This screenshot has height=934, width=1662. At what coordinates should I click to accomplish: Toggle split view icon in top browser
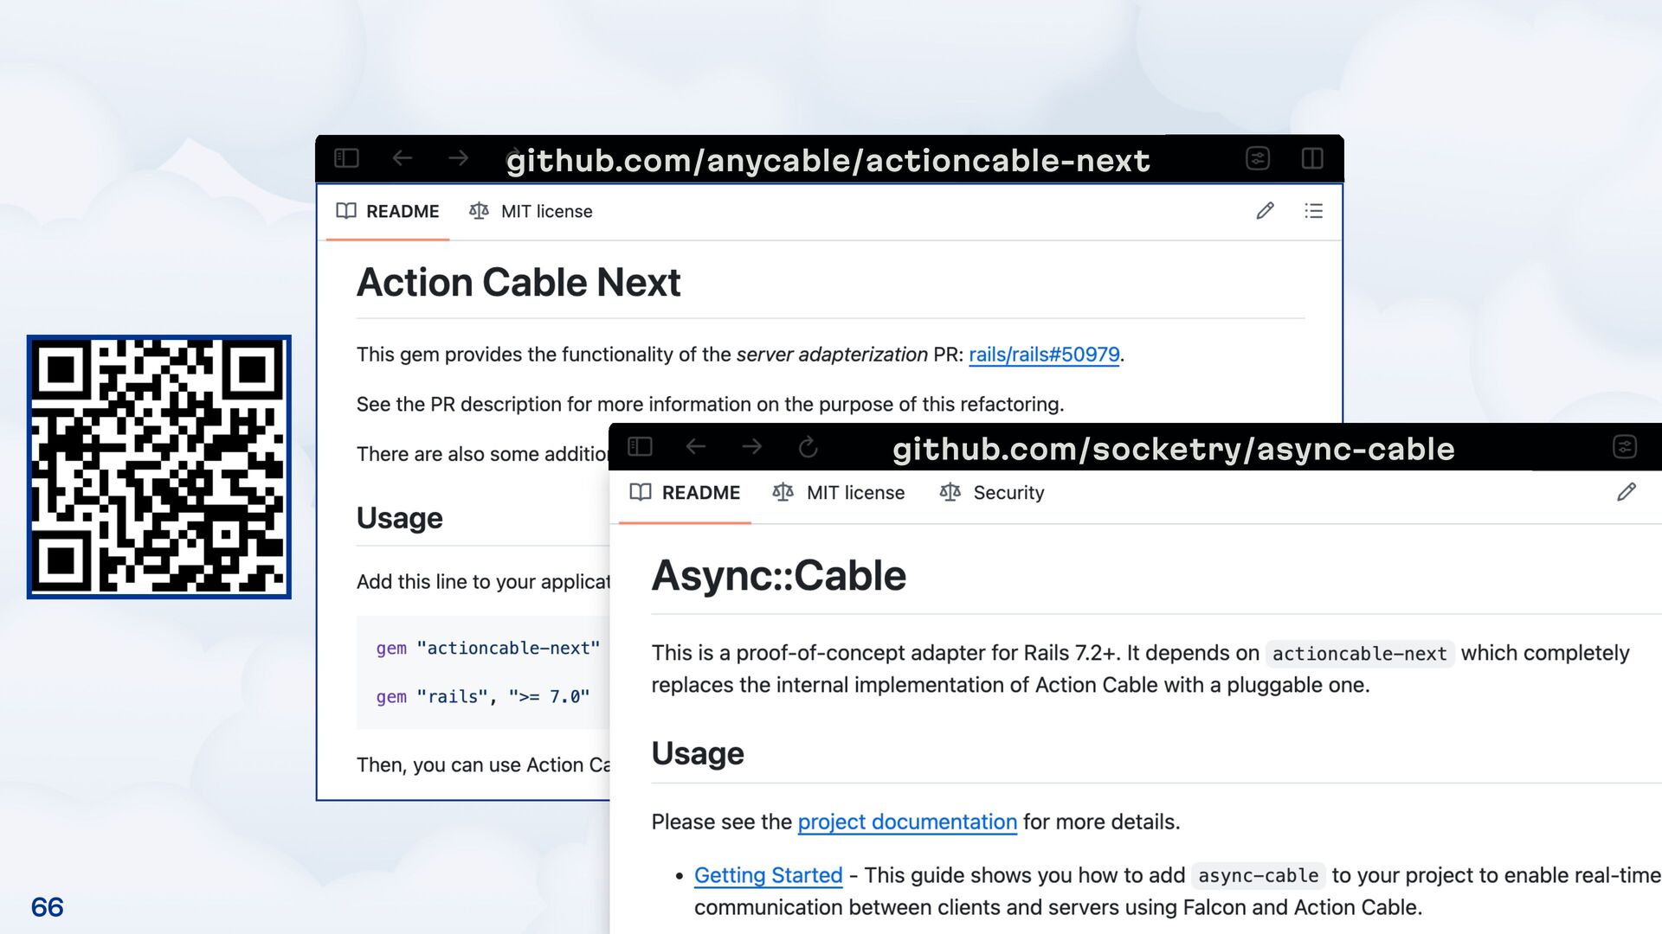(1312, 158)
